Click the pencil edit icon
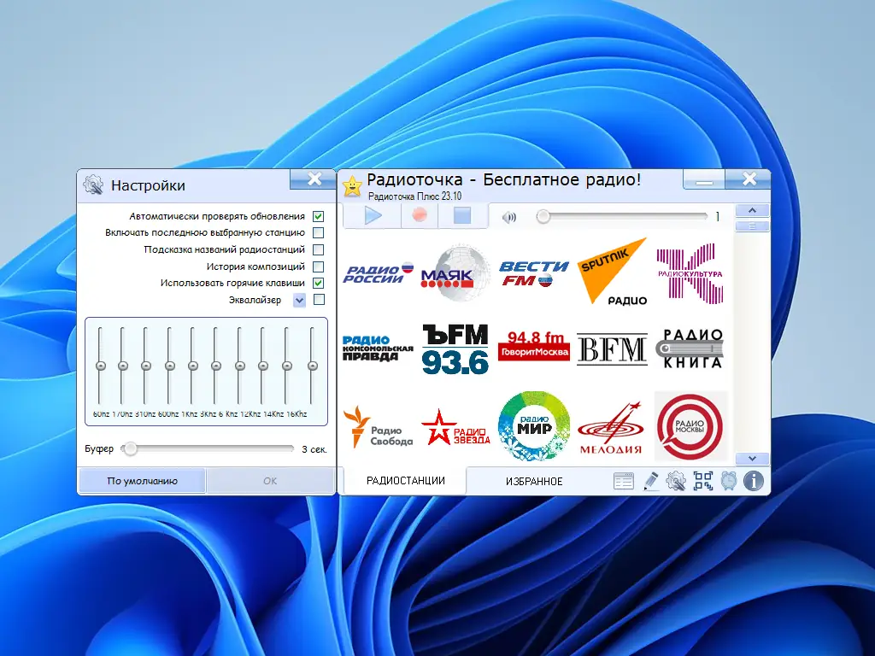Image resolution: width=875 pixels, height=656 pixels. [650, 481]
